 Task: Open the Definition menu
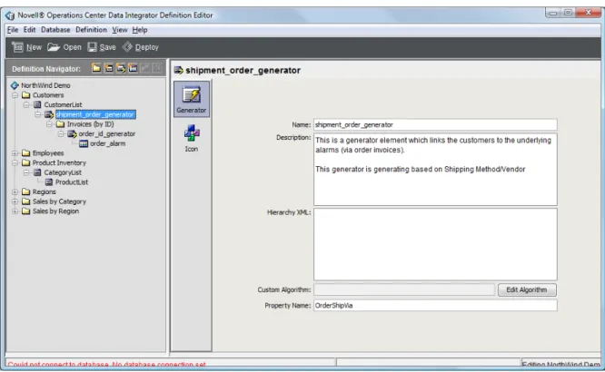(91, 30)
